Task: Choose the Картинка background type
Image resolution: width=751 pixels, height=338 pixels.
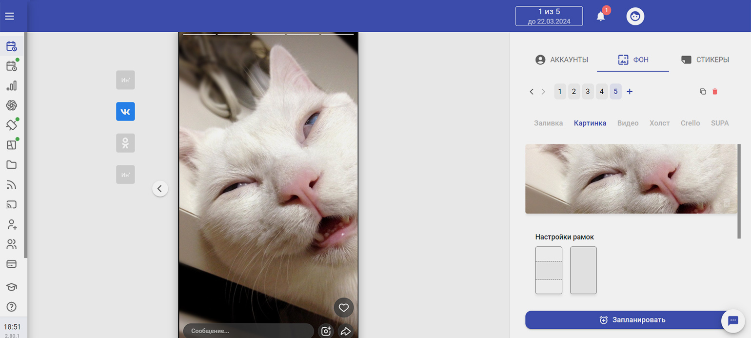Action: coord(590,123)
